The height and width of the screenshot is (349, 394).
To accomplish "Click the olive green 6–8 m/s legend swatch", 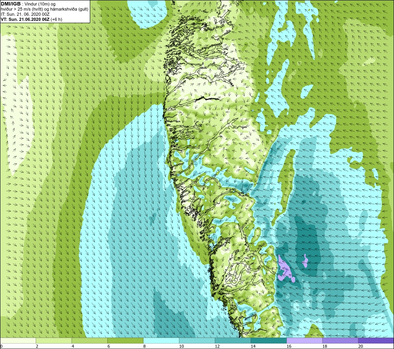I will [x=125, y=340].
